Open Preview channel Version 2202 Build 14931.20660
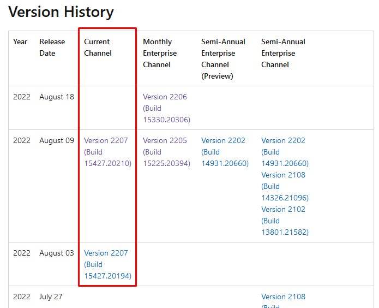The image size is (379, 308). point(225,152)
